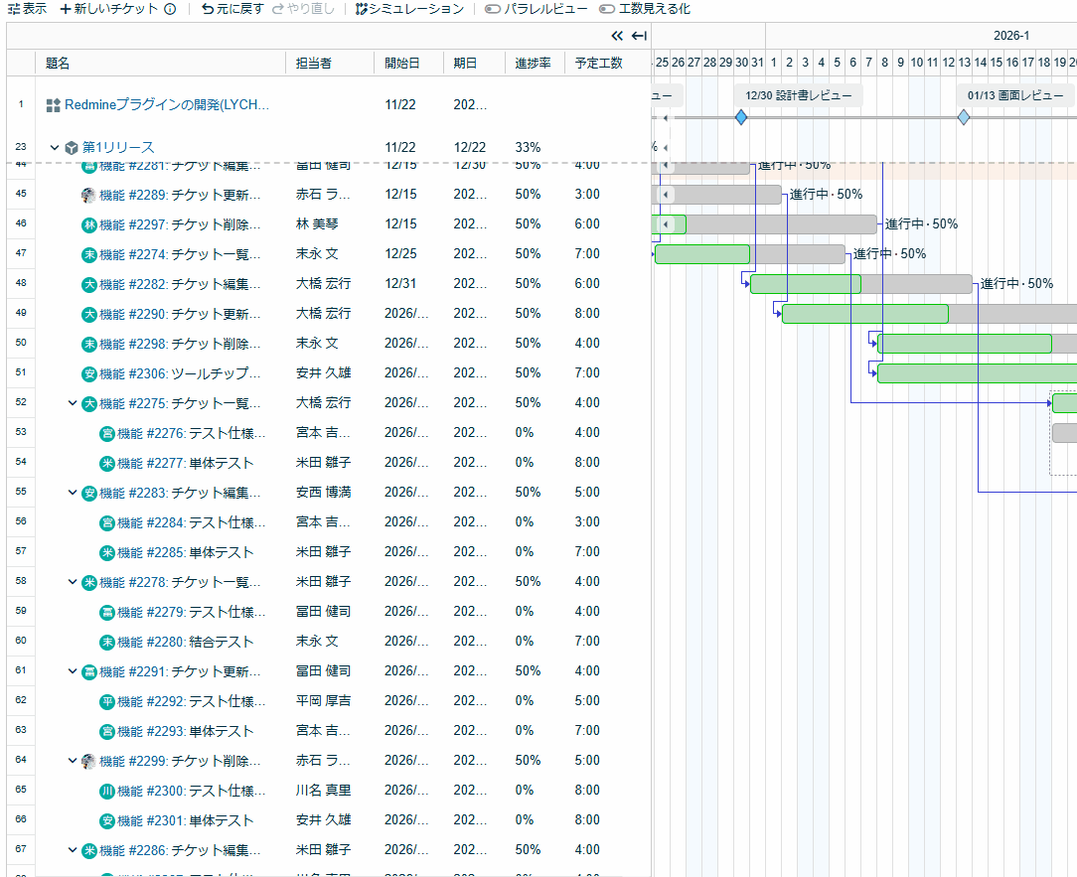
Task: Click the 元に戻す undo button
Action: tap(232, 9)
